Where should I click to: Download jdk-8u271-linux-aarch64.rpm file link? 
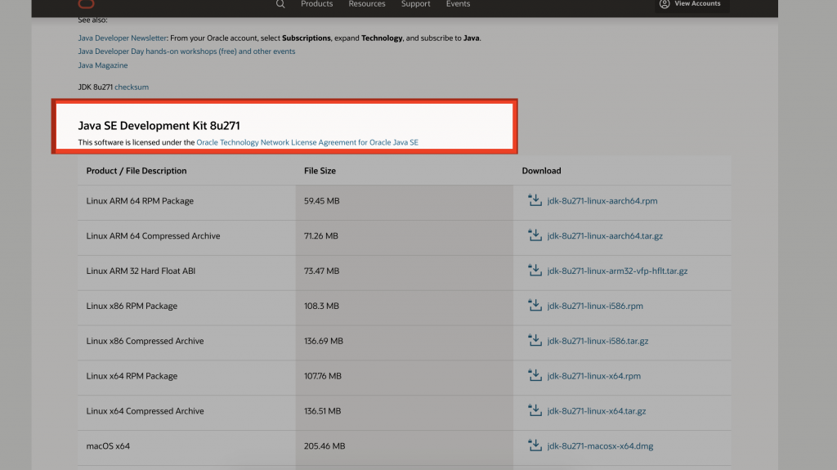coord(602,201)
